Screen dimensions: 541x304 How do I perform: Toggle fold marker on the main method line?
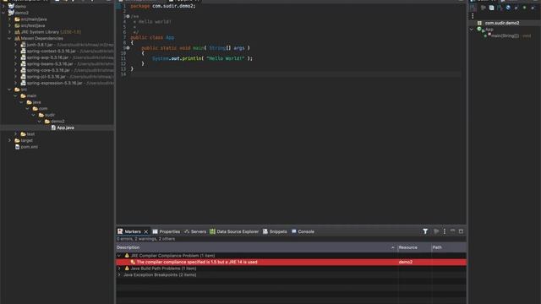click(128, 48)
